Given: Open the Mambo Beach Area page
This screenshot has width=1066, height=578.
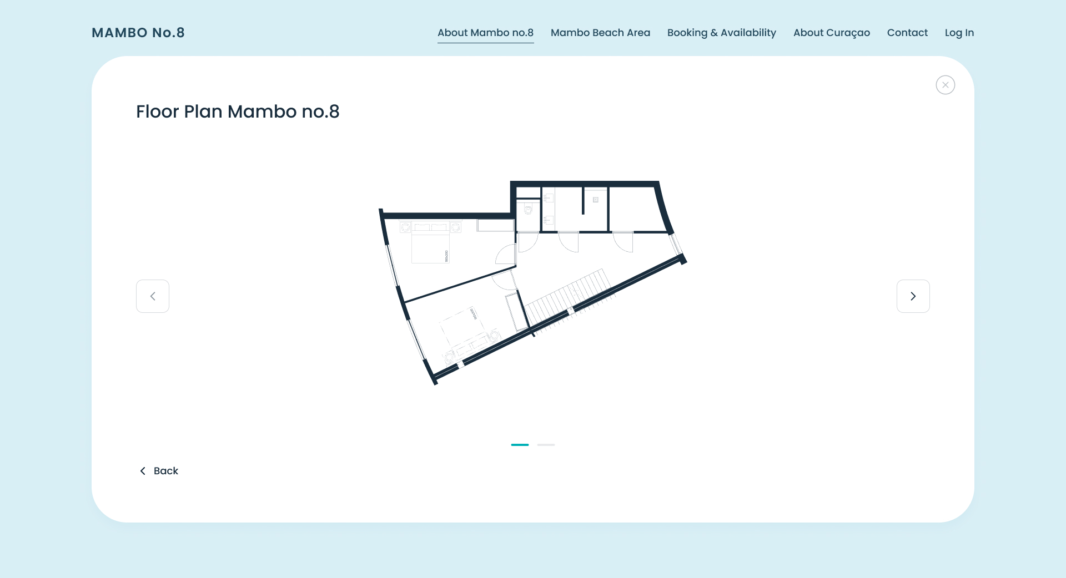Looking at the screenshot, I should [600, 33].
